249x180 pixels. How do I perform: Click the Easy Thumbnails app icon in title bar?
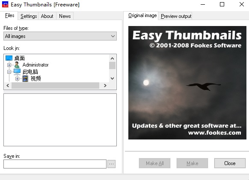tap(5, 4)
